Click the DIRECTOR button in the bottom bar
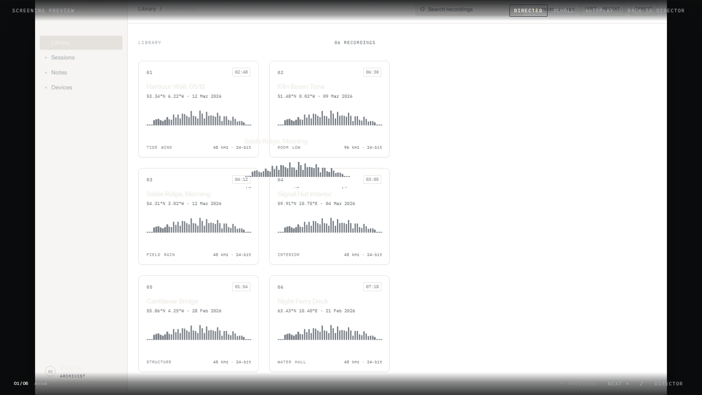Image resolution: width=702 pixels, height=395 pixels. click(x=669, y=384)
